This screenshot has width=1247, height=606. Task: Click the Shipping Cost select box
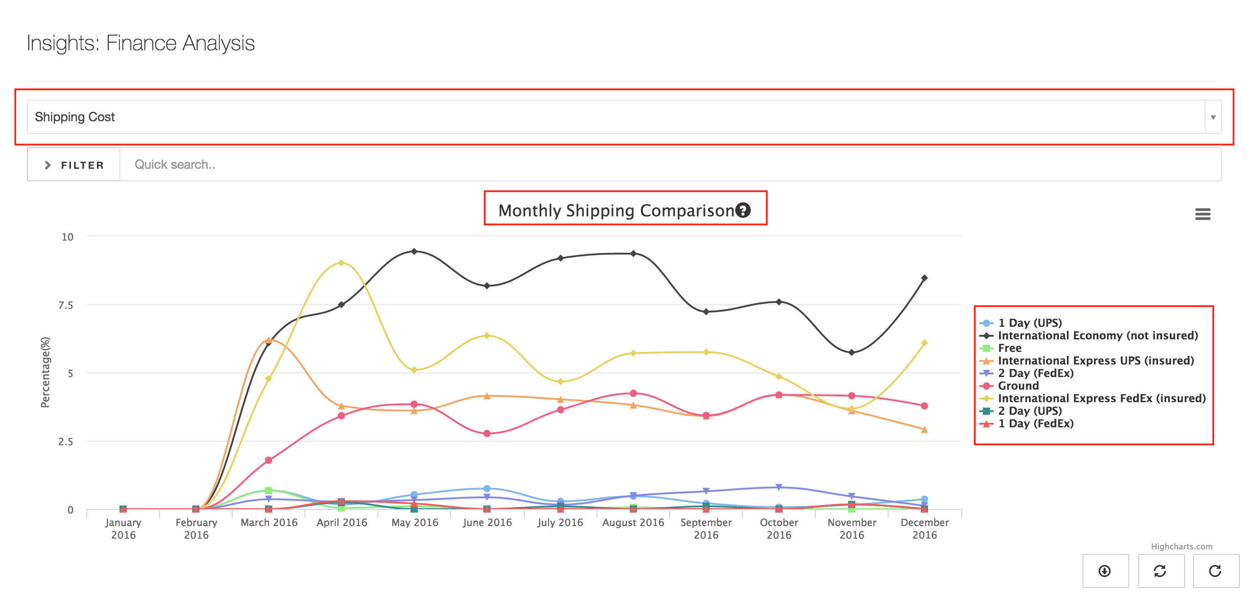click(615, 117)
